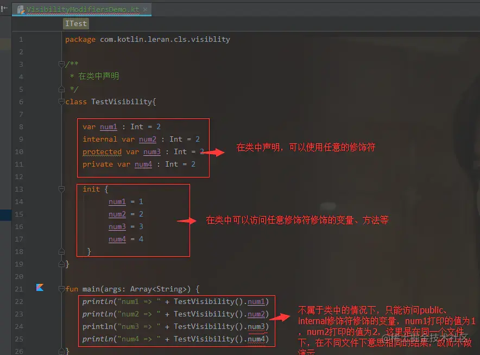Click the hide panel icon at top left
This screenshot has width=480, height=355.
pos(4,9)
